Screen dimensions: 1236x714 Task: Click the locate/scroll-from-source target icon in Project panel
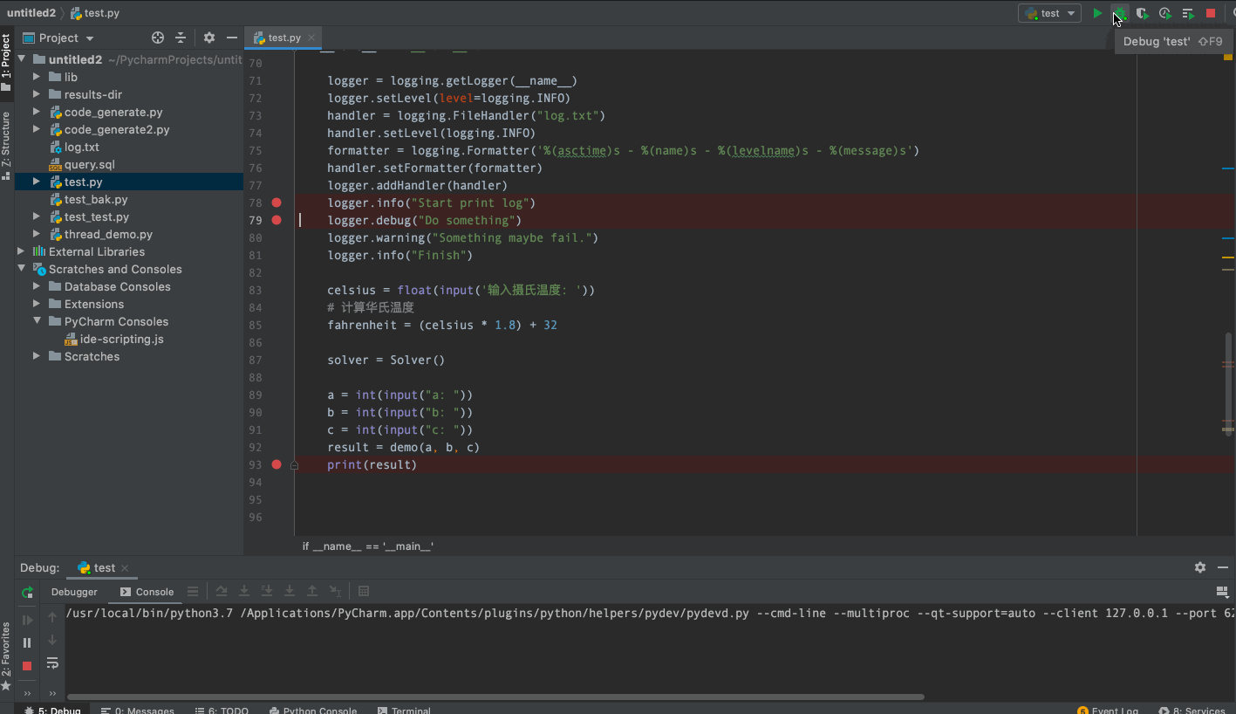158,38
